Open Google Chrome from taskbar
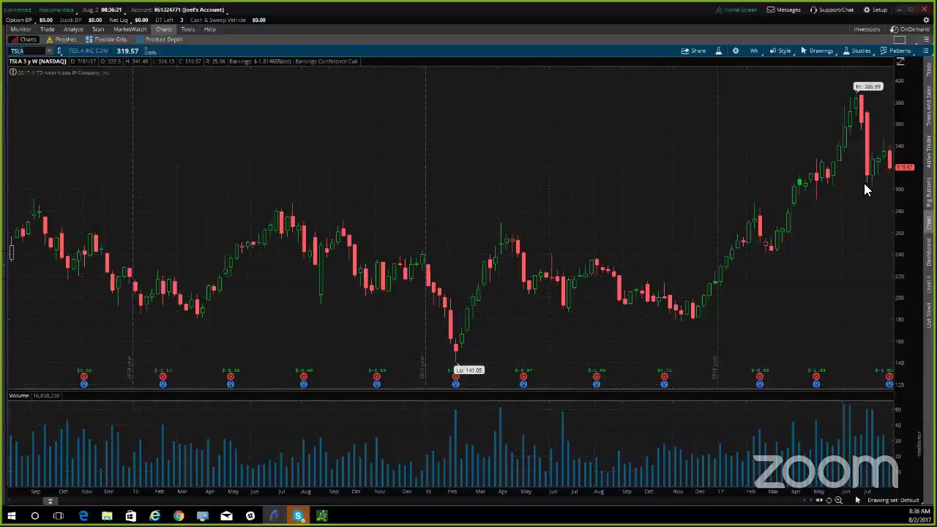Image resolution: width=937 pixels, height=527 pixels. 179,517
